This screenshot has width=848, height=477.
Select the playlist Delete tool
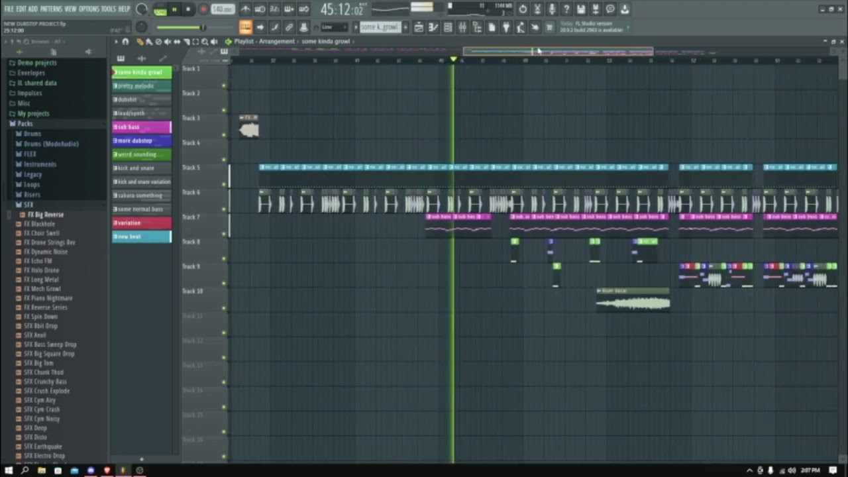point(158,41)
